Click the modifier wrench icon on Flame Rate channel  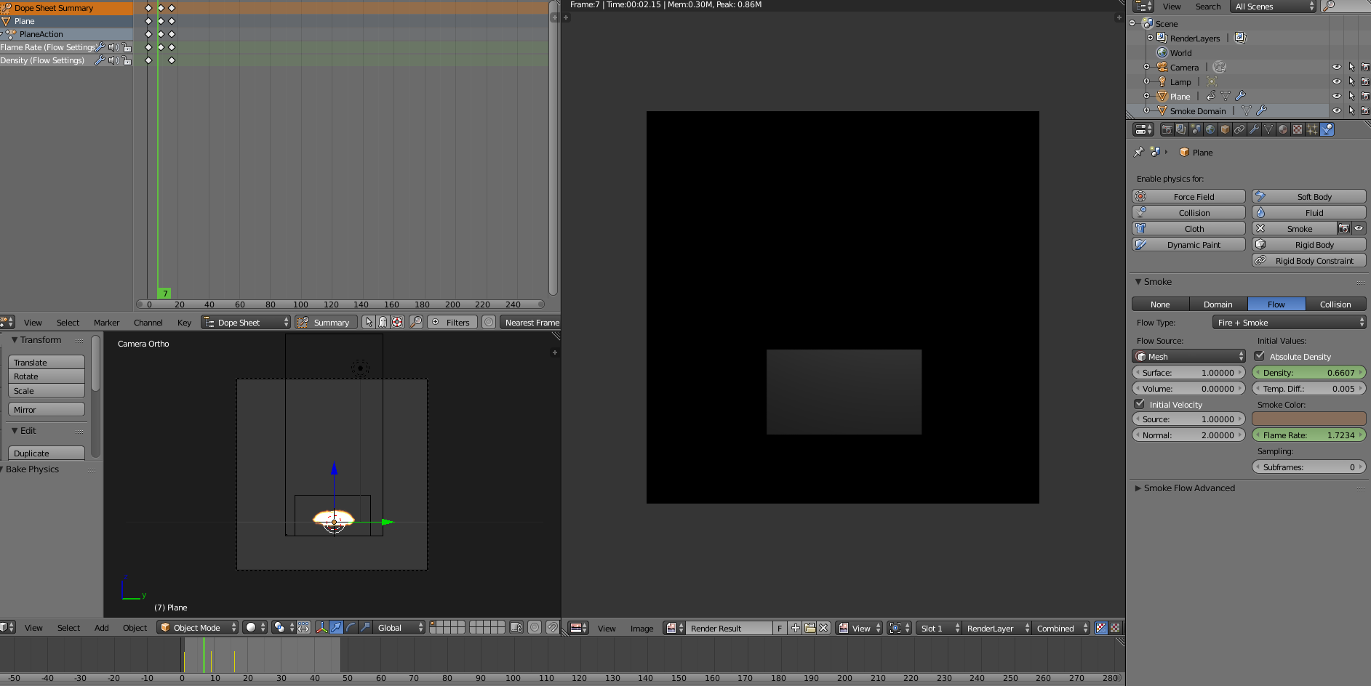point(100,47)
